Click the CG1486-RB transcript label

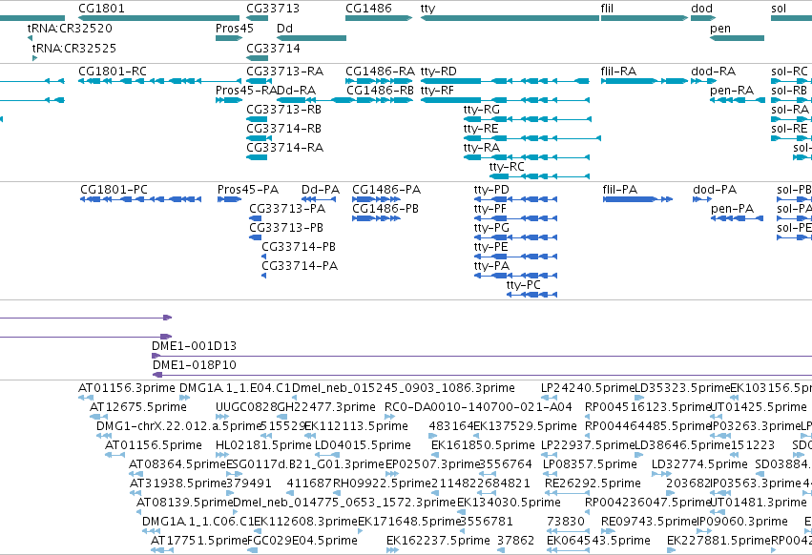pos(380,91)
